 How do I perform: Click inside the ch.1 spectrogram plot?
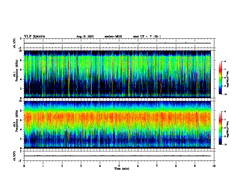117,74
